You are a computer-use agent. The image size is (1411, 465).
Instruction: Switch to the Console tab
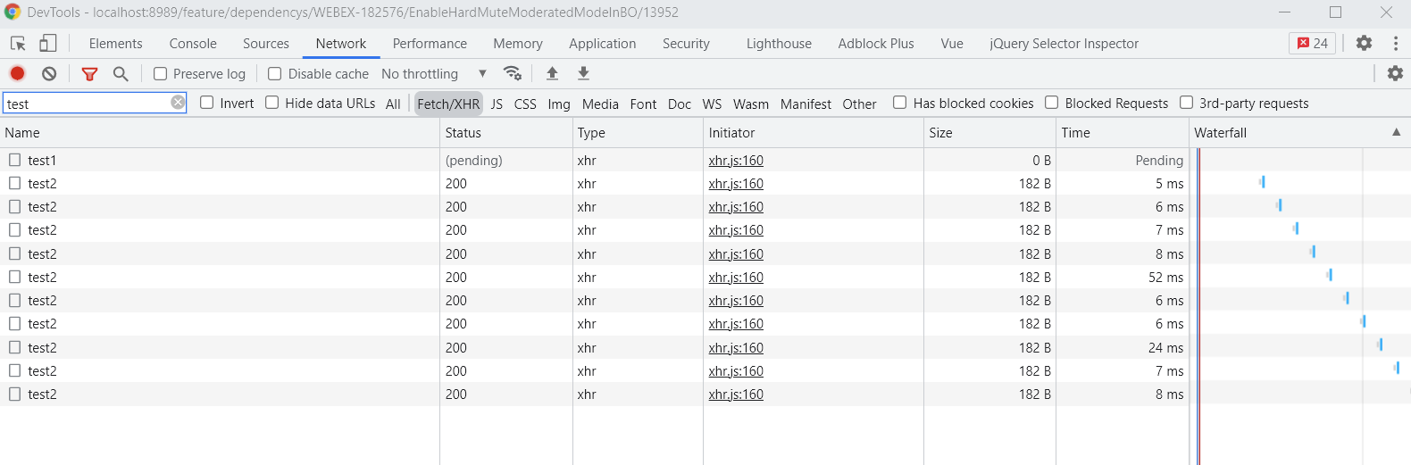193,44
